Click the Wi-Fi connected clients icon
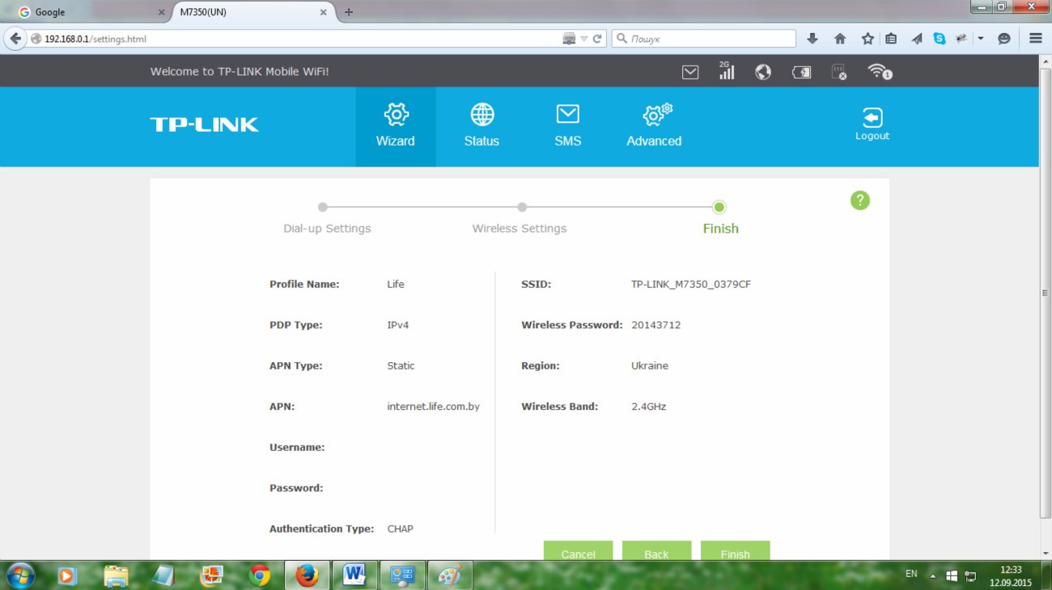The image size is (1052, 590). pos(879,72)
